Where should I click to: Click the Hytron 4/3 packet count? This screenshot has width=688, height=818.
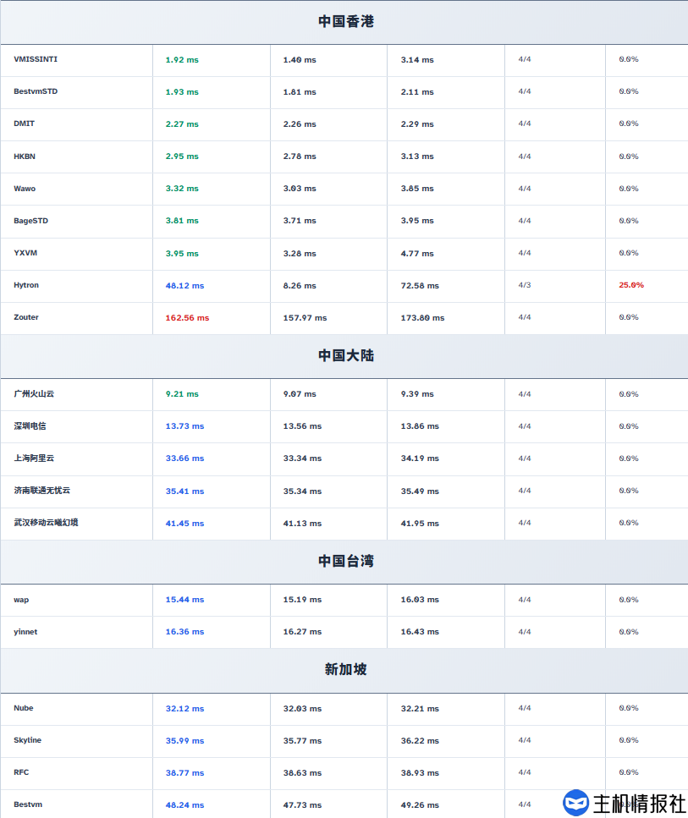pos(525,285)
